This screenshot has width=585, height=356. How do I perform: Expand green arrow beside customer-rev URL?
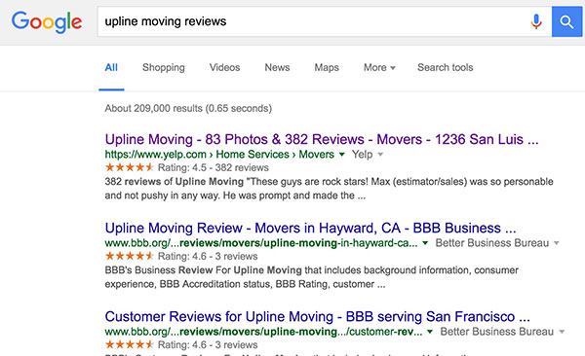pos(430,332)
